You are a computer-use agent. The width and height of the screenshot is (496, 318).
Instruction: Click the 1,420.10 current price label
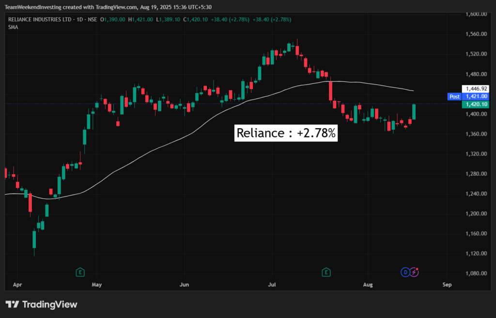(476, 105)
